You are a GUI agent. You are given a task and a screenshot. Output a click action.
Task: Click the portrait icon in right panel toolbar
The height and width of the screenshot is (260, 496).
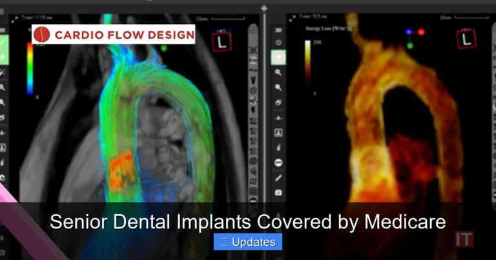(x=278, y=133)
